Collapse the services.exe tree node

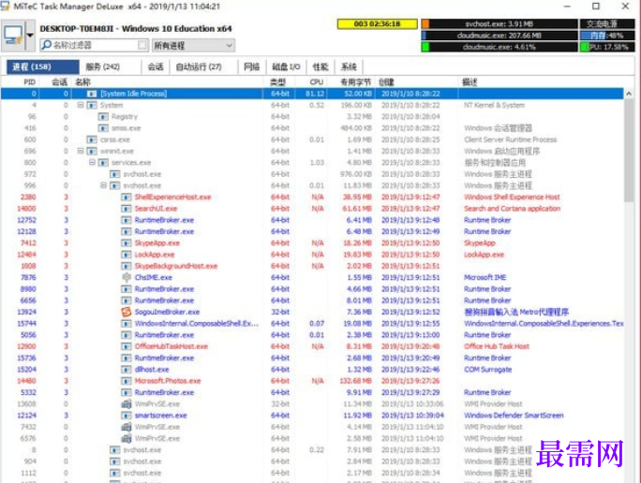pyautogui.click(x=92, y=163)
